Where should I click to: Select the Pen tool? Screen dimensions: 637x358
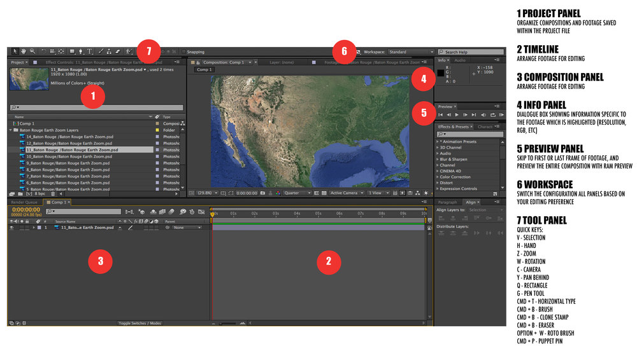pyautogui.click(x=81, y=52)
